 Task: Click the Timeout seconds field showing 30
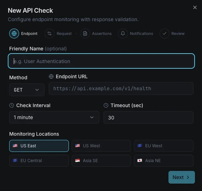(x=148, y=117)
